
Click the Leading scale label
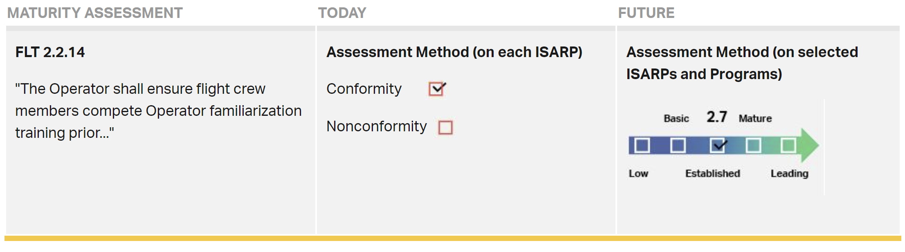(x=790, y=174)
